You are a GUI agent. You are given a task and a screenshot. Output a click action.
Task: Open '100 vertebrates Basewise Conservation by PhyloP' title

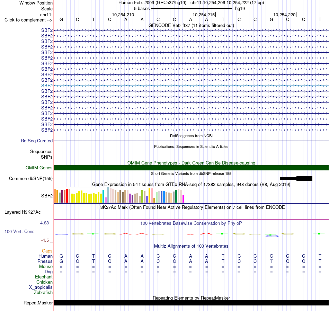(191, 223)
